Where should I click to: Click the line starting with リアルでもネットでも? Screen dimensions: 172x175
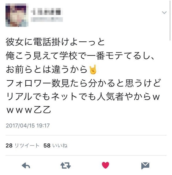(83, 97)
